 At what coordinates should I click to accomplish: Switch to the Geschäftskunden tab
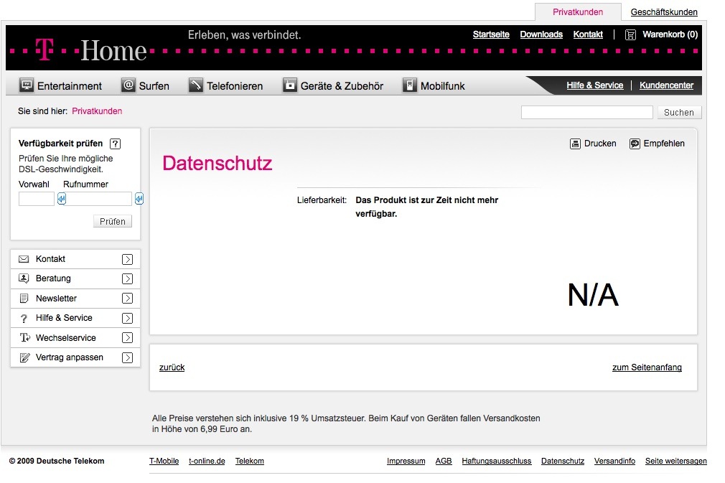(664, 12)
